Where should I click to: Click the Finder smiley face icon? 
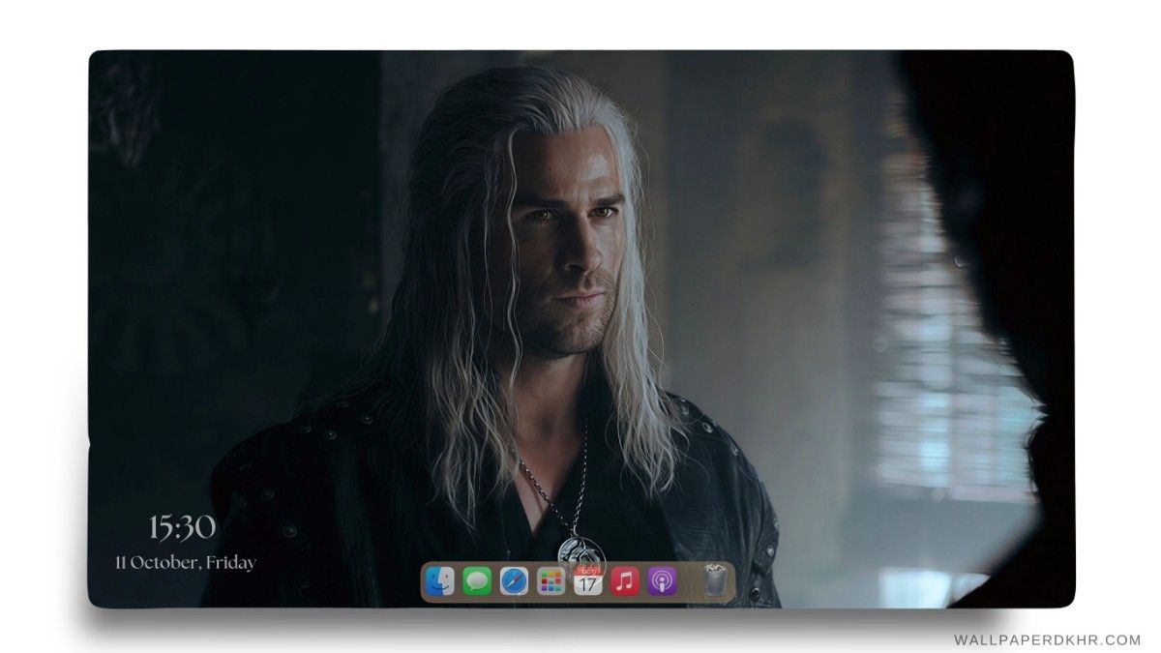440,580
